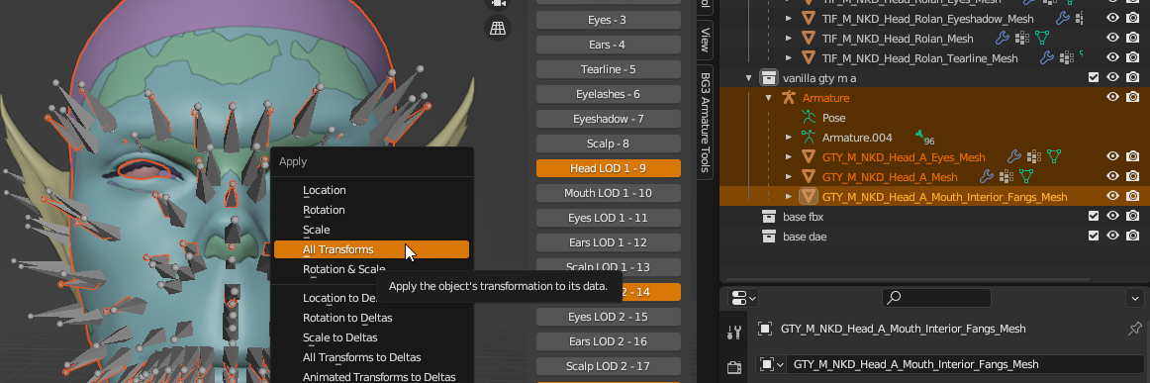Hide Armature using its eye icon
This screenshot has height=383, width=1150.
coord(1112,97)
